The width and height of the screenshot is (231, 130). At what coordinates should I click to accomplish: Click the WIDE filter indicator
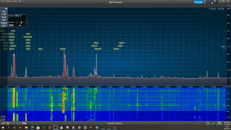click(221, 9)
